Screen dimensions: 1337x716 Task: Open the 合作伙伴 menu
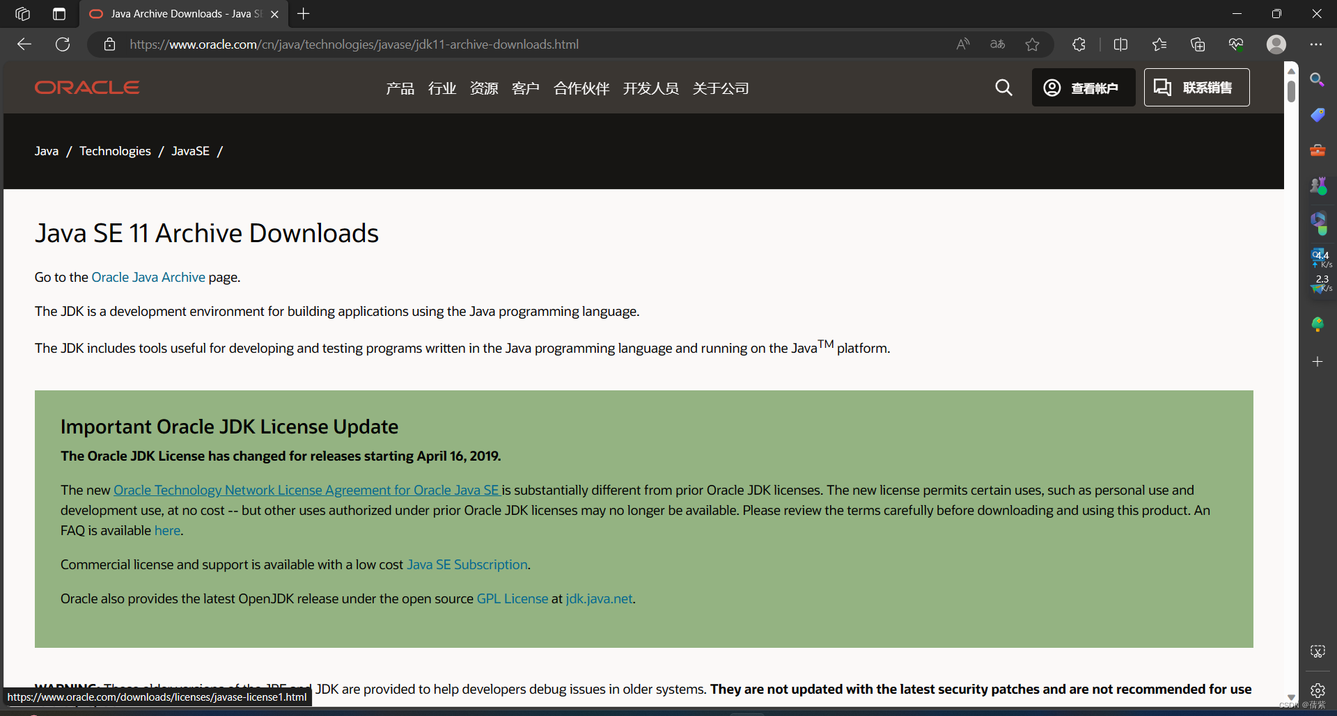(581, 88)
